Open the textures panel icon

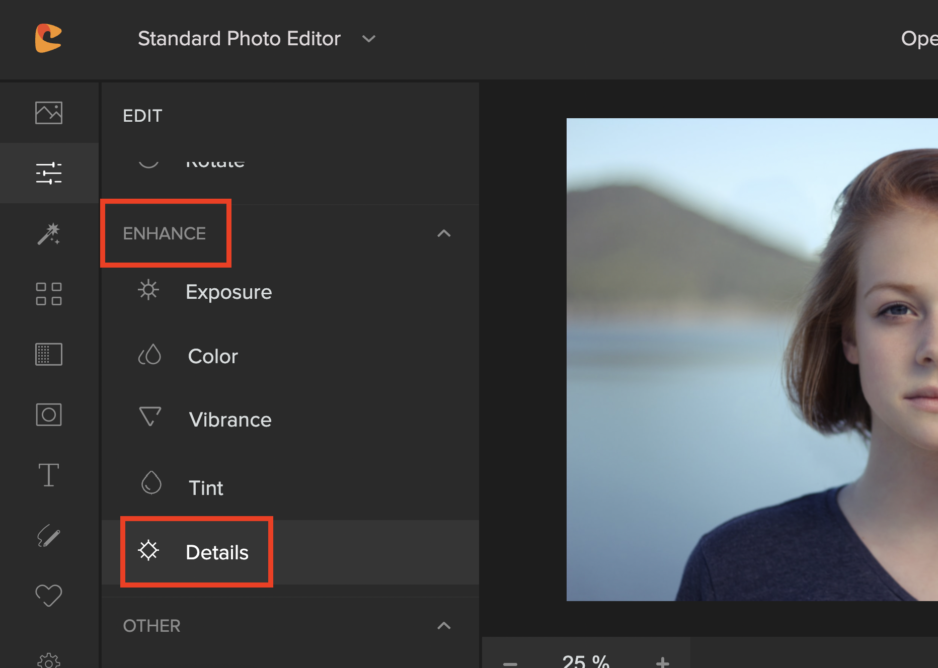point(49,354)
